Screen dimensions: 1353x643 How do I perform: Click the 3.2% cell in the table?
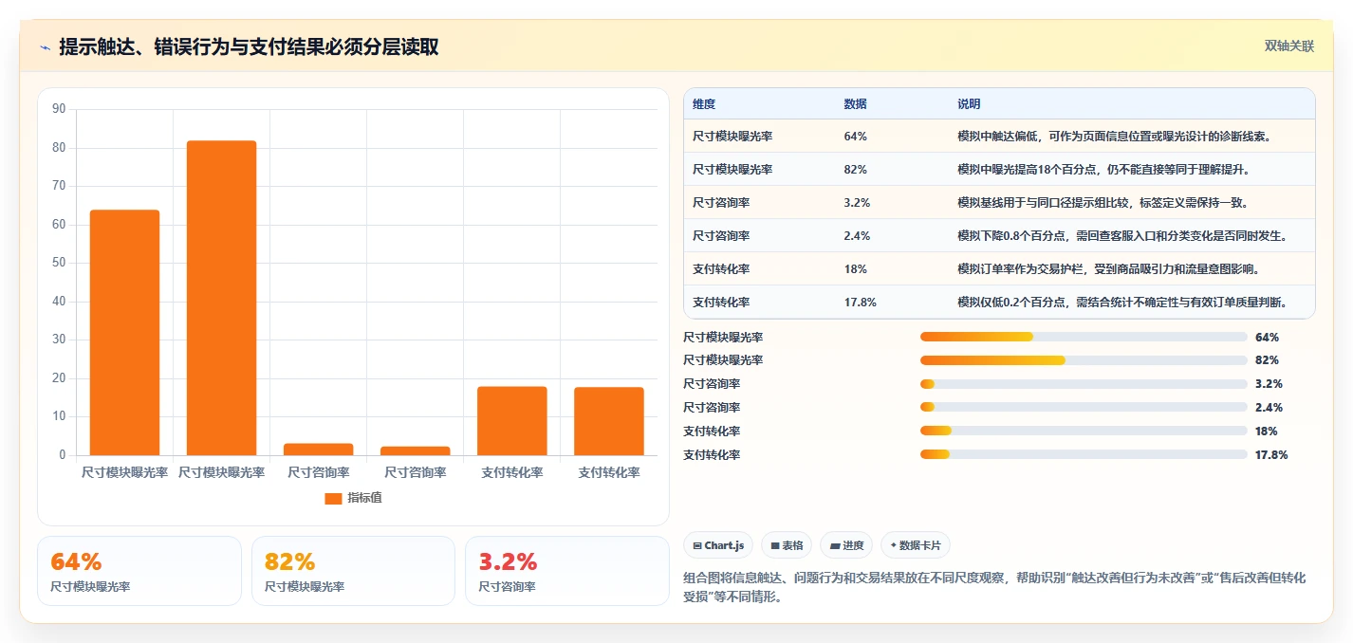[857, 203]
